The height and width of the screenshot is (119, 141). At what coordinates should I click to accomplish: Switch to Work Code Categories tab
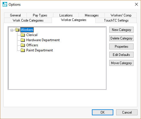coord(28,20)
